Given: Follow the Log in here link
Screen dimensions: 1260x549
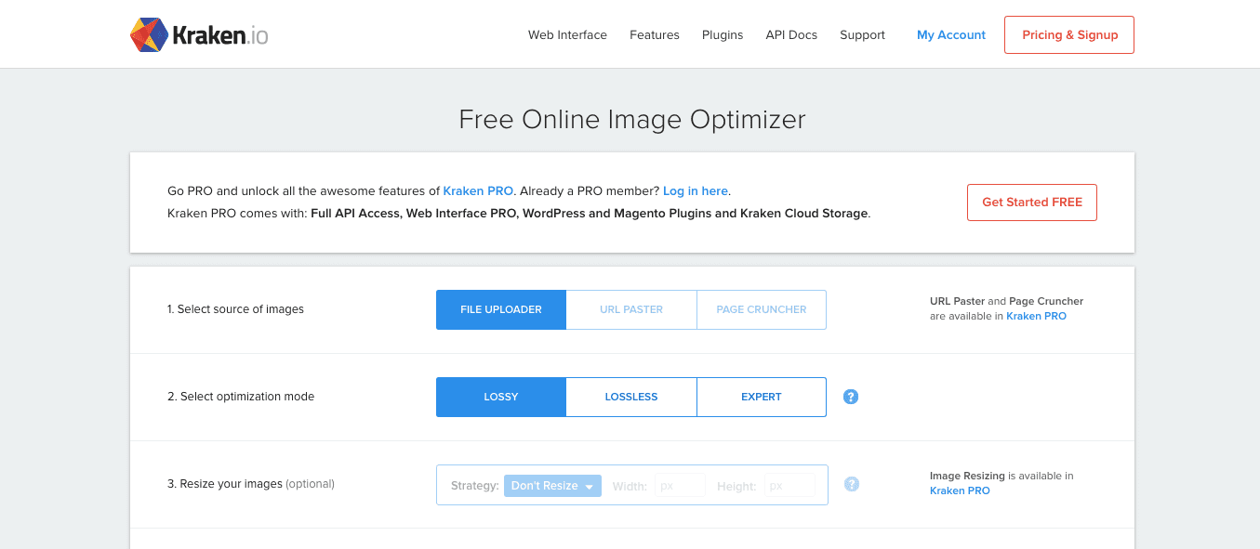Looking at the screenshot, I should [696, 190].
